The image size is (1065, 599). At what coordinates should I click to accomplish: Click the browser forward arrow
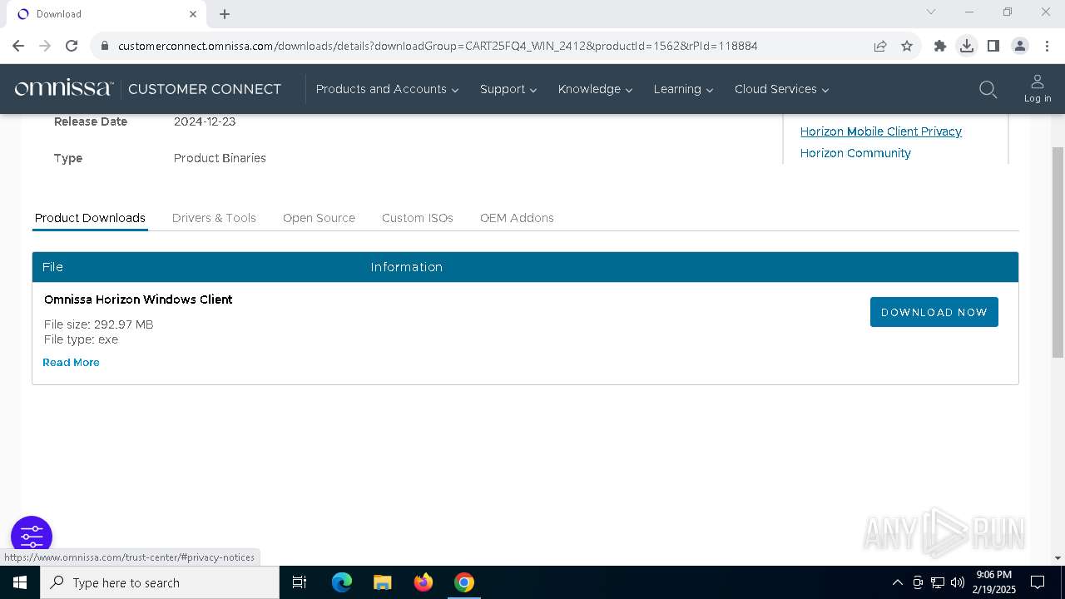45,46
